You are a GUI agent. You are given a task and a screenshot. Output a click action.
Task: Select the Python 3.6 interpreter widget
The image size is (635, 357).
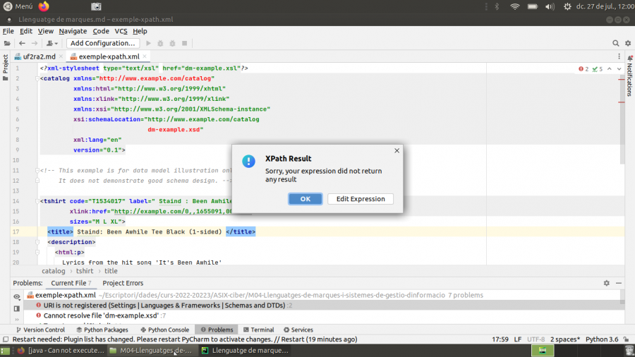602,339
